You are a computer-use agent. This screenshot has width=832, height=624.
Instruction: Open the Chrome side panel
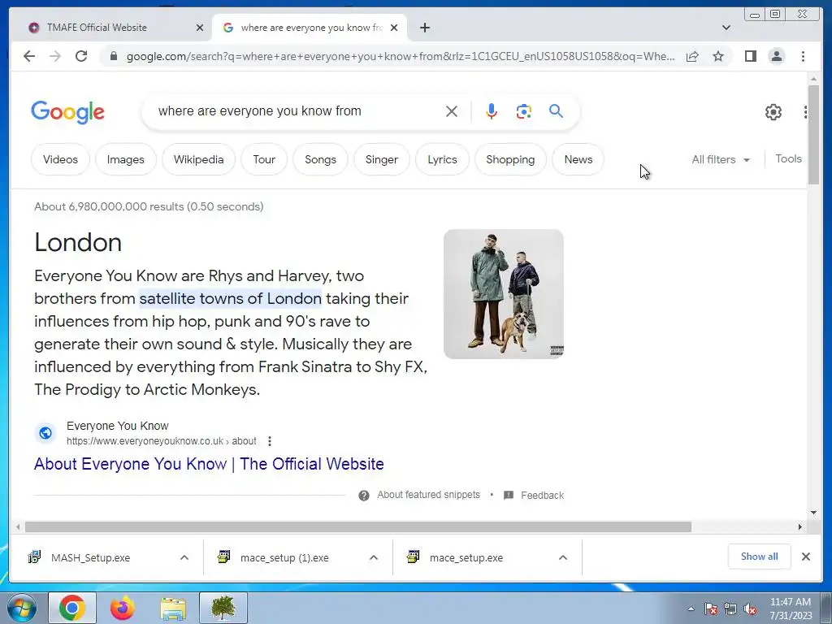pos(750,56)
